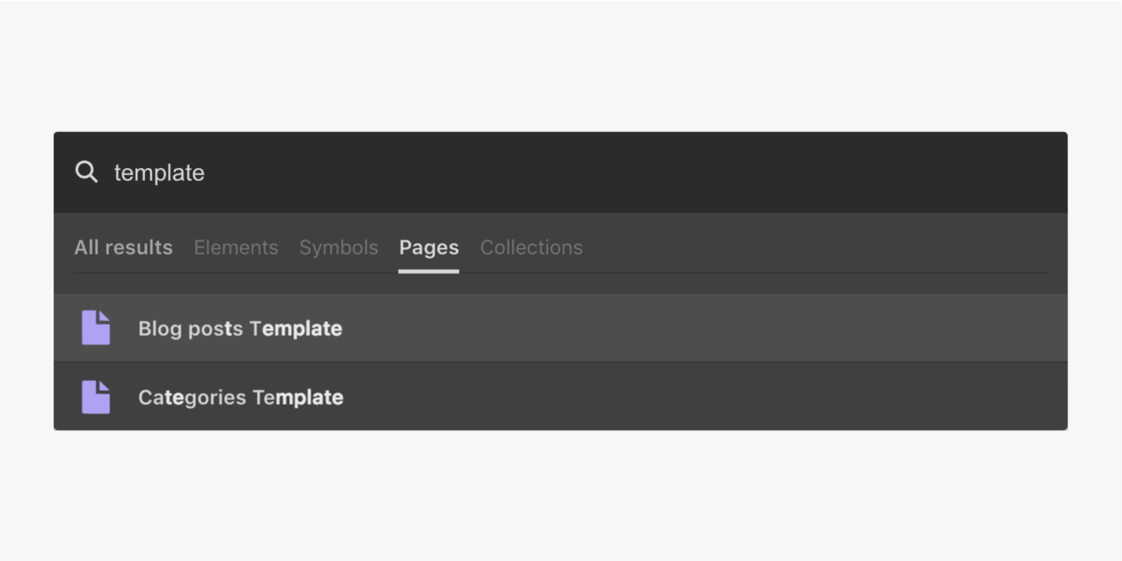The height and width of the screenshot is (561, 1122).
Task: Choose the Categories Template result row
Action: point(561,397)
